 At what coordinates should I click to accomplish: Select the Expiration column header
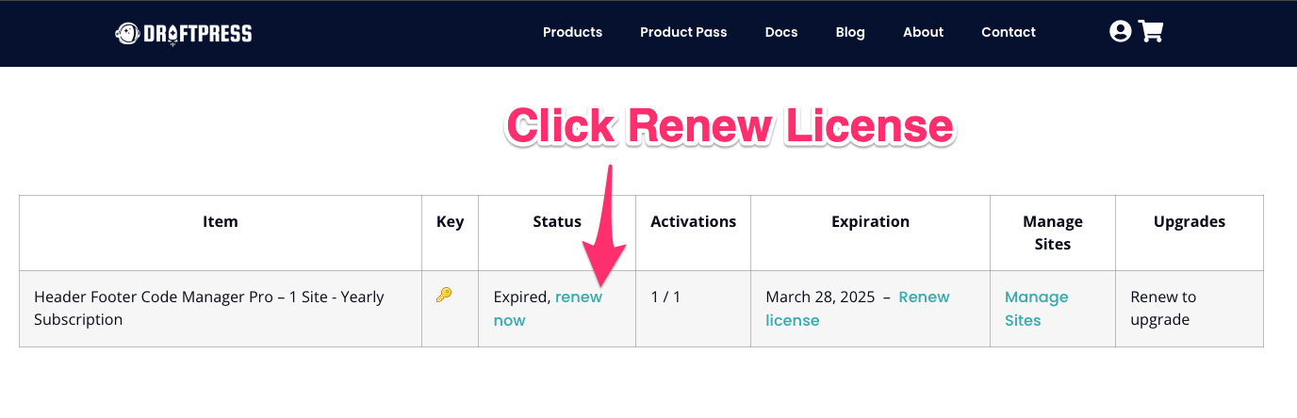tap(870, 222)
